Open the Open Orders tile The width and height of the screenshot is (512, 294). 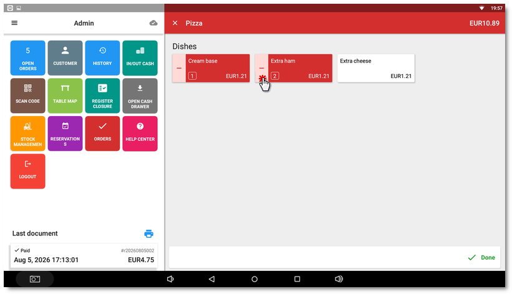[28, 58]
